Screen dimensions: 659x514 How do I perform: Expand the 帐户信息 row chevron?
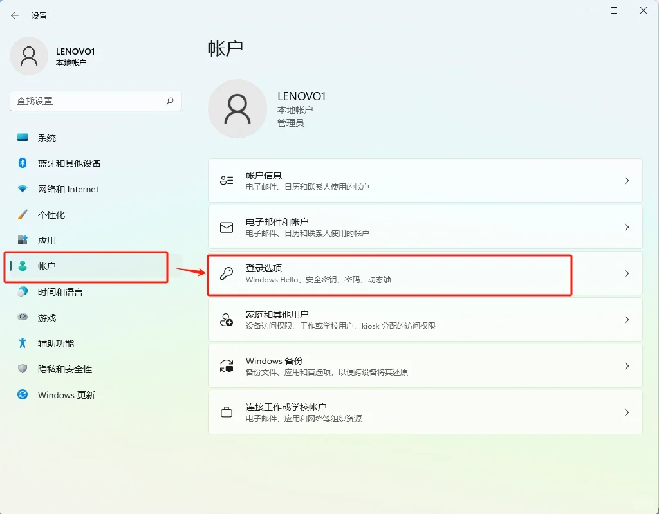(x=627, y=181)
